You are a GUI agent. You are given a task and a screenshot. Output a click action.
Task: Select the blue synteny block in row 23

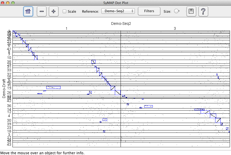tap(227, 128)
